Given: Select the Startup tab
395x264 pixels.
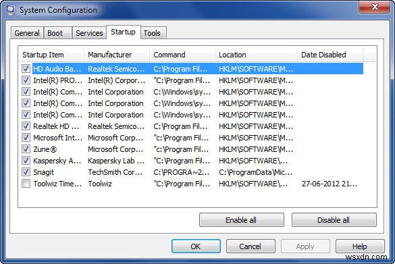Looking at the screenshot, I should pyautogui.click(x=123, y=32).
